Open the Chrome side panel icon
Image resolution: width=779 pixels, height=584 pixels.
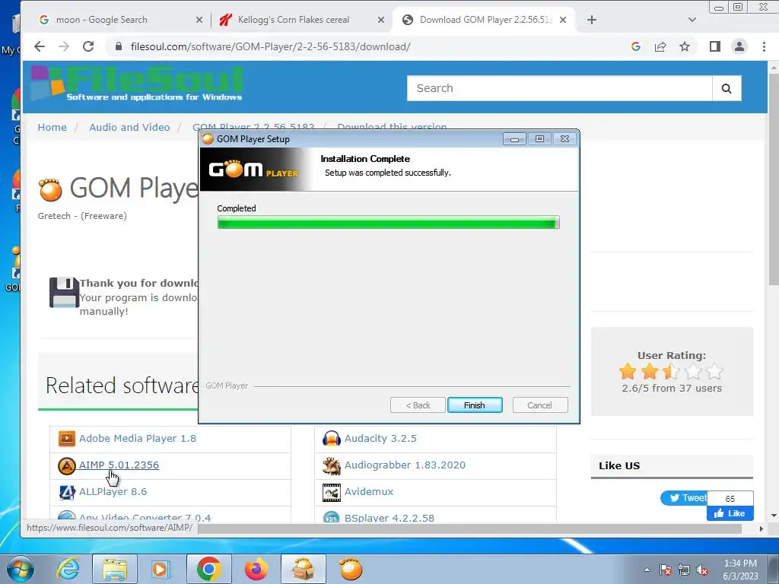715,46
